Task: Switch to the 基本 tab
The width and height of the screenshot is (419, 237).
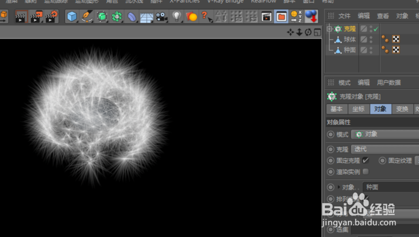Action: (x=337, y=109)
